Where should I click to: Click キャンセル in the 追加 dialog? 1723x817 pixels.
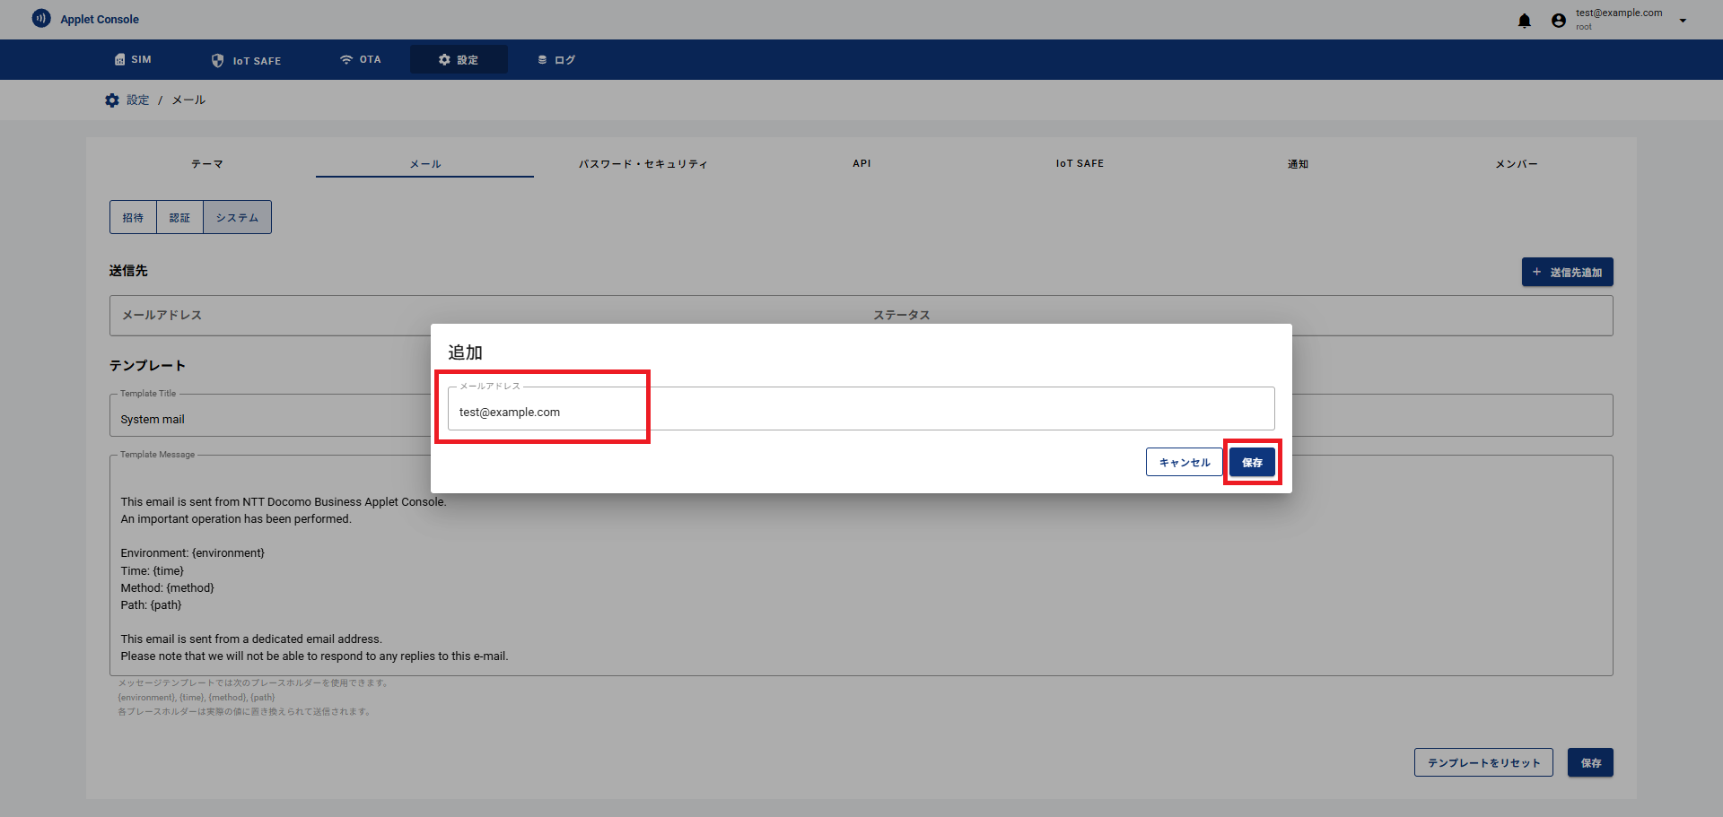pos(1184,462)
